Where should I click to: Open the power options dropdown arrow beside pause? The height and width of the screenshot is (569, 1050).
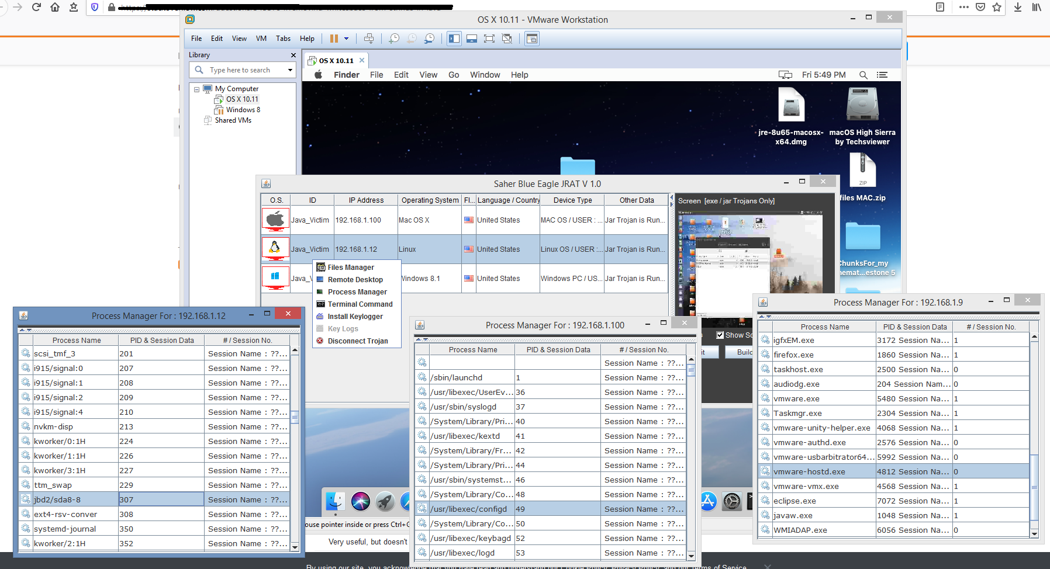point(346,39)
